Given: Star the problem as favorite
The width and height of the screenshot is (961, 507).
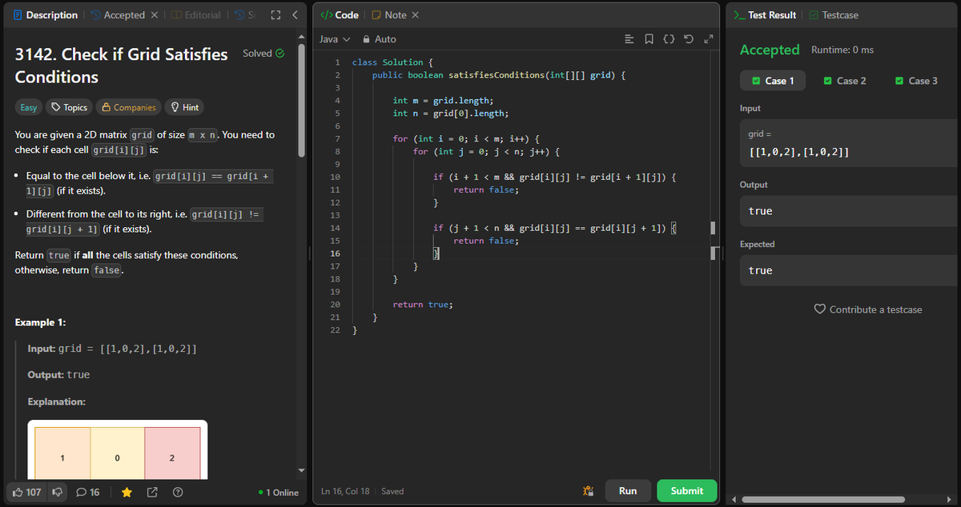Looking at the screenshot, I should 127,492.
